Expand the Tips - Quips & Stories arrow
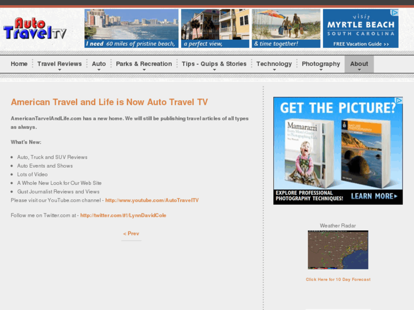The height and width of the screenshot is (310, 414). [214, 70]
